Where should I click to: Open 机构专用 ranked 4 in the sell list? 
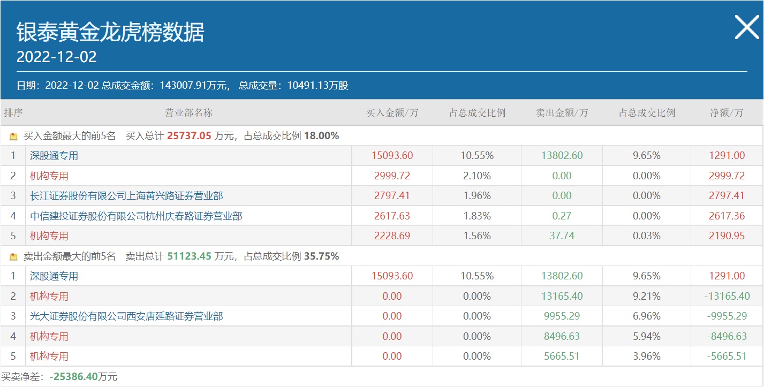tap(49, 337)
